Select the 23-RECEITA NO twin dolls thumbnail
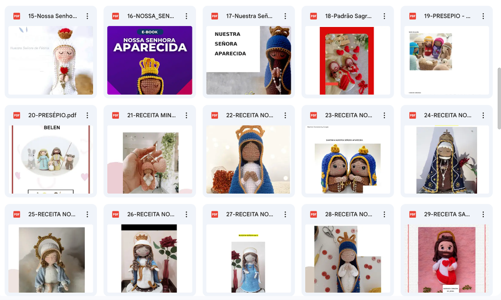The height and width of the screenshot is (300, 501). 348,159
